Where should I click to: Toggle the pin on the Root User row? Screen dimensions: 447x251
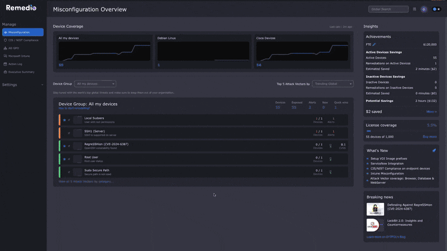(69, 159)
